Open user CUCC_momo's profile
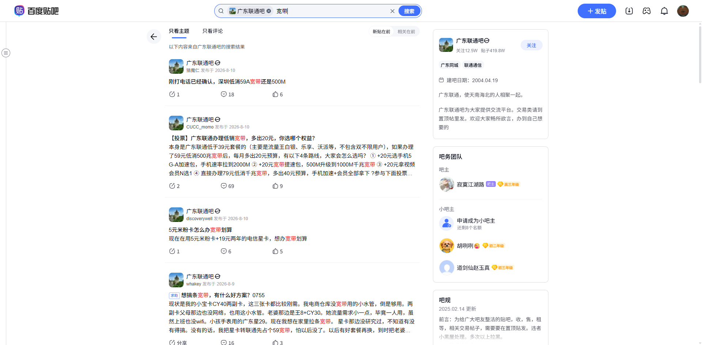 (x=200, y=127)
